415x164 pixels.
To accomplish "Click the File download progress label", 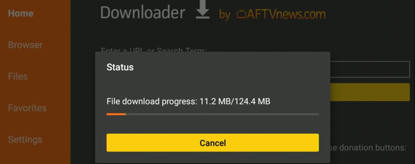I will coord(152,102).
